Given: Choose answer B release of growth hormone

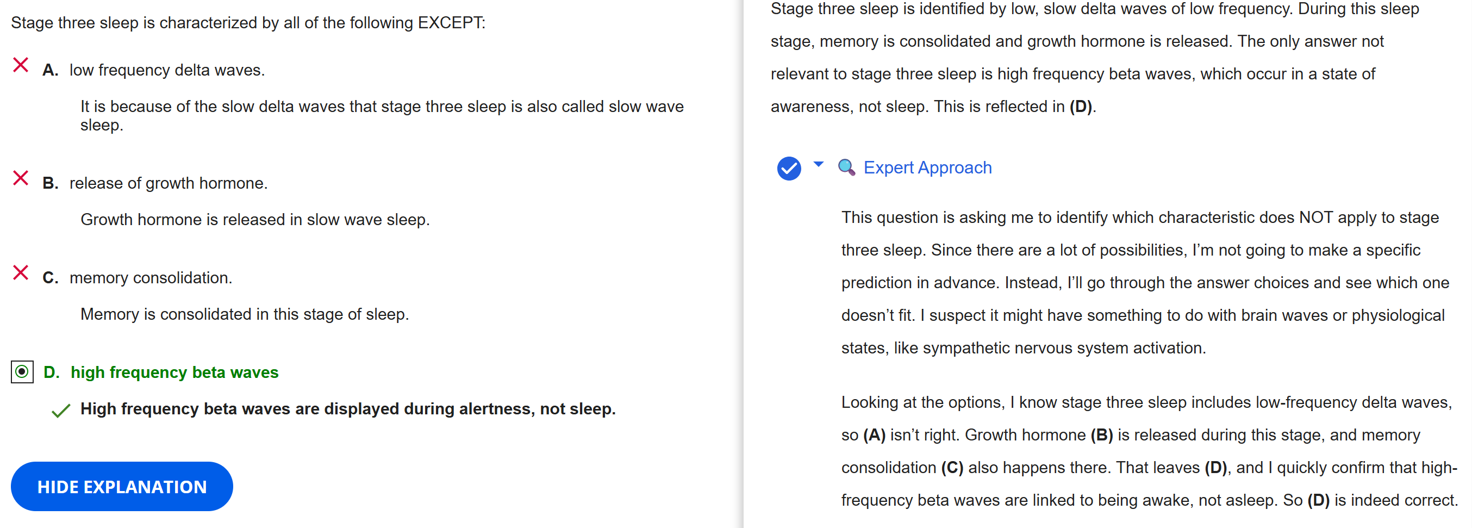Looking at the screenshot, I should coord(169,183).
